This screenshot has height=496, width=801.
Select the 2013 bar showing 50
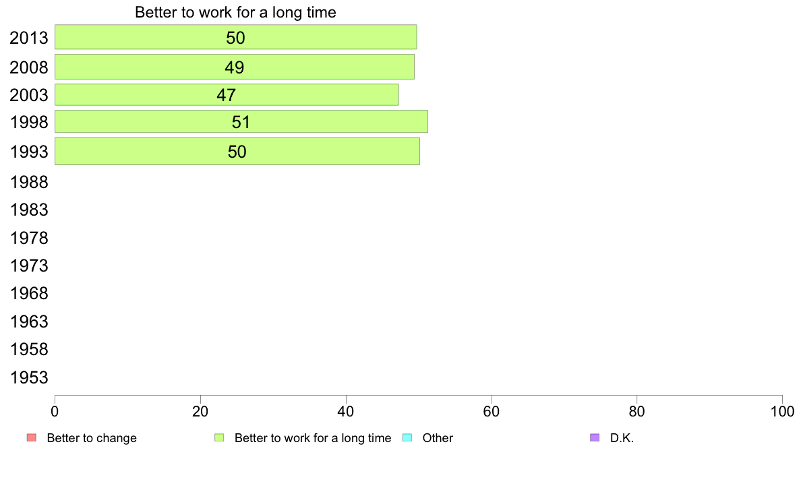click(x=235, y=37)
